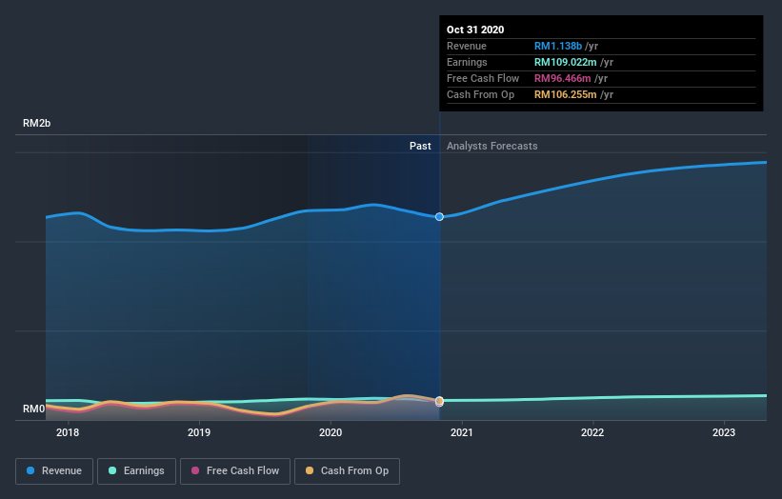Toggle the Free Cash Flow legend series
This screenshot has width=782, height=499.
coord(235,471)
